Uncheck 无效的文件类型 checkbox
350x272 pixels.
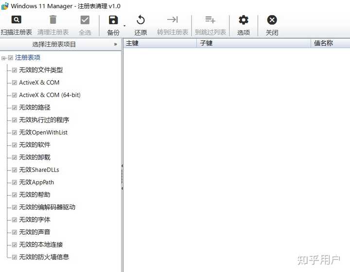[14, 70]
